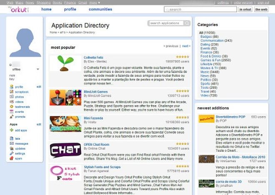The image size is (275, 195).
Task: Click the settings wrench icon
Action: click(12, 153)
